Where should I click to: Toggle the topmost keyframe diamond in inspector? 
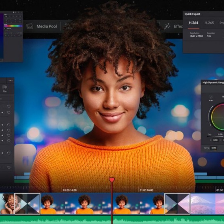(x=2, y=113)
